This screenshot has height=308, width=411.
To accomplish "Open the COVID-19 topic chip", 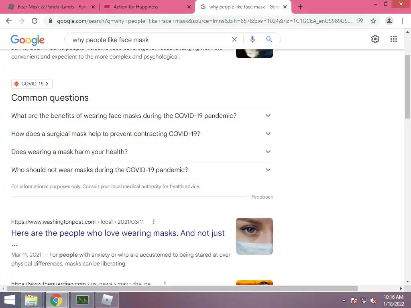I will [32, 84].
